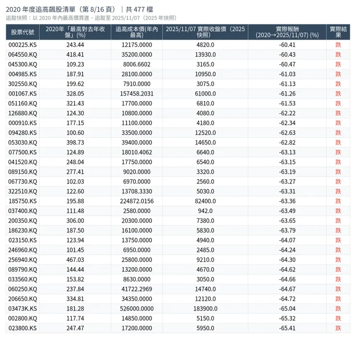
Task: Select stock code 002800.KQ
Action: (x=23, y=318)
